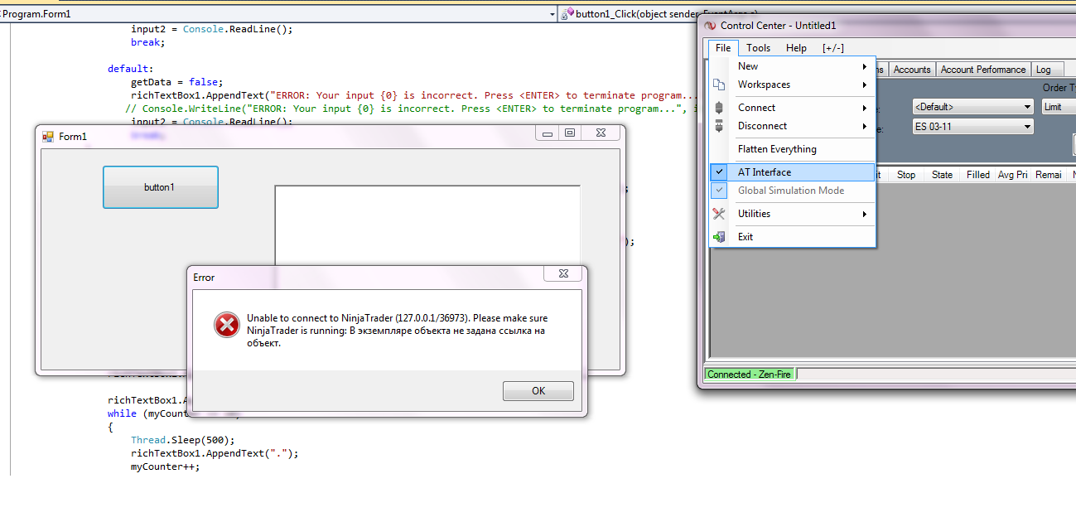
Task: Click the Form1 window title icon
Action: pos(48,137)
